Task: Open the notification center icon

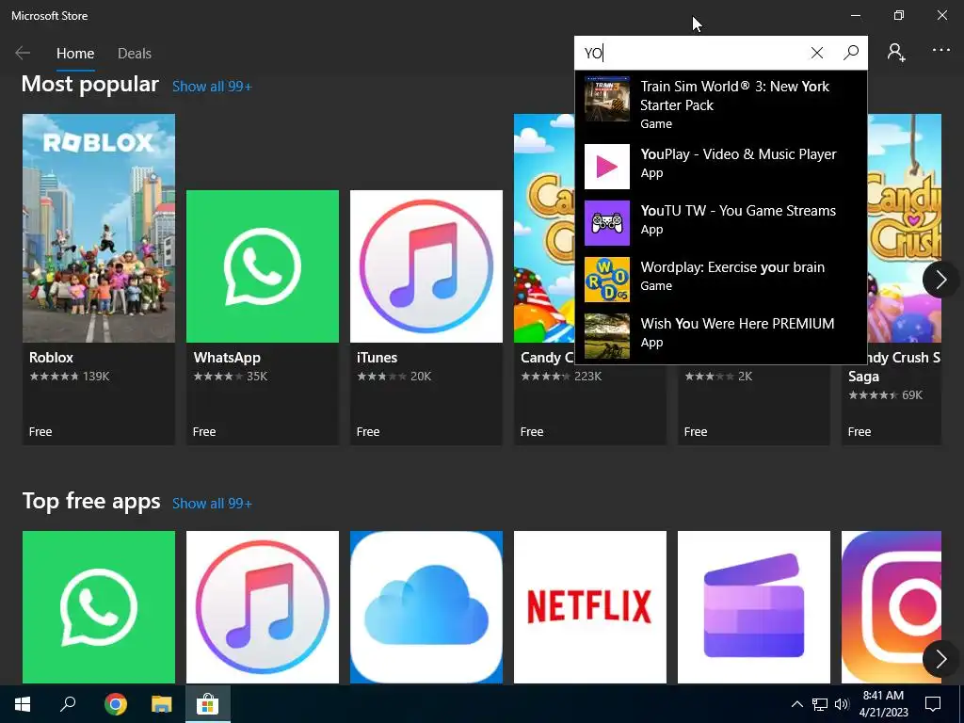Action: tap(933, 704)
